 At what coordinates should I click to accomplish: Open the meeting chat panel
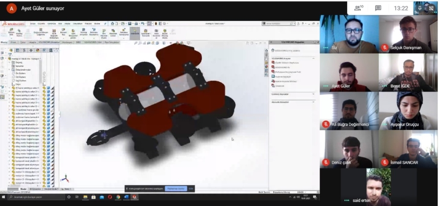(x=378, y=8)
